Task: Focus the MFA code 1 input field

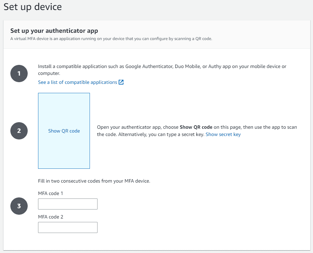Action: pos(68,204)
